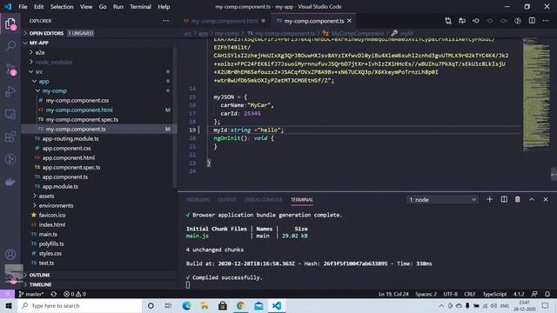557x313 pixels.
Task: Open the Help menu
Action: click(x=164, y=7)
